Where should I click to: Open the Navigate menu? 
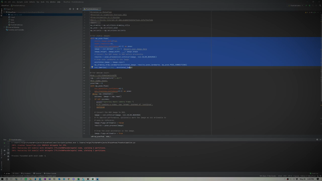(20, 2)
